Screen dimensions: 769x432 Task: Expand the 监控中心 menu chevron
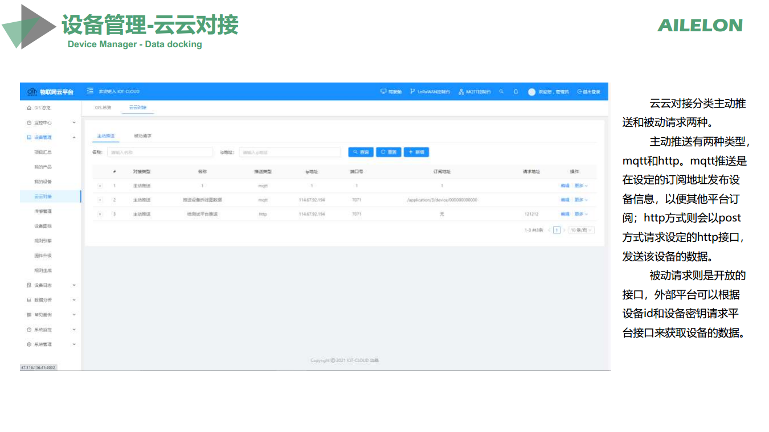tap(74, 122)
